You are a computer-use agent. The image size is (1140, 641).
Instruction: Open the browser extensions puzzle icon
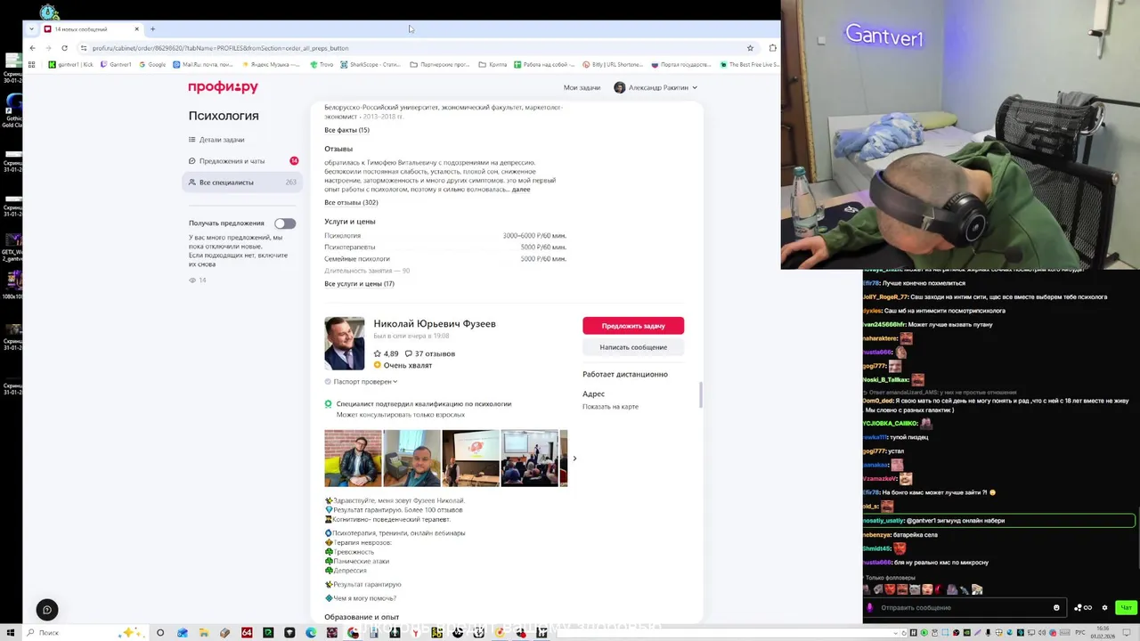tap(772, 48)
